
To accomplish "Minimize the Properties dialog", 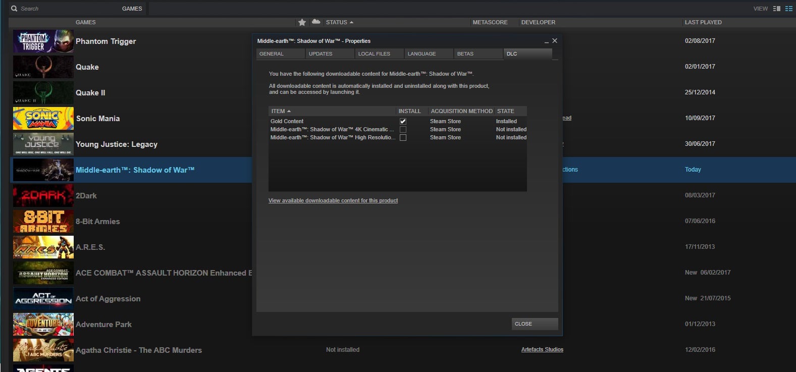I will click(x=546, y=41).
